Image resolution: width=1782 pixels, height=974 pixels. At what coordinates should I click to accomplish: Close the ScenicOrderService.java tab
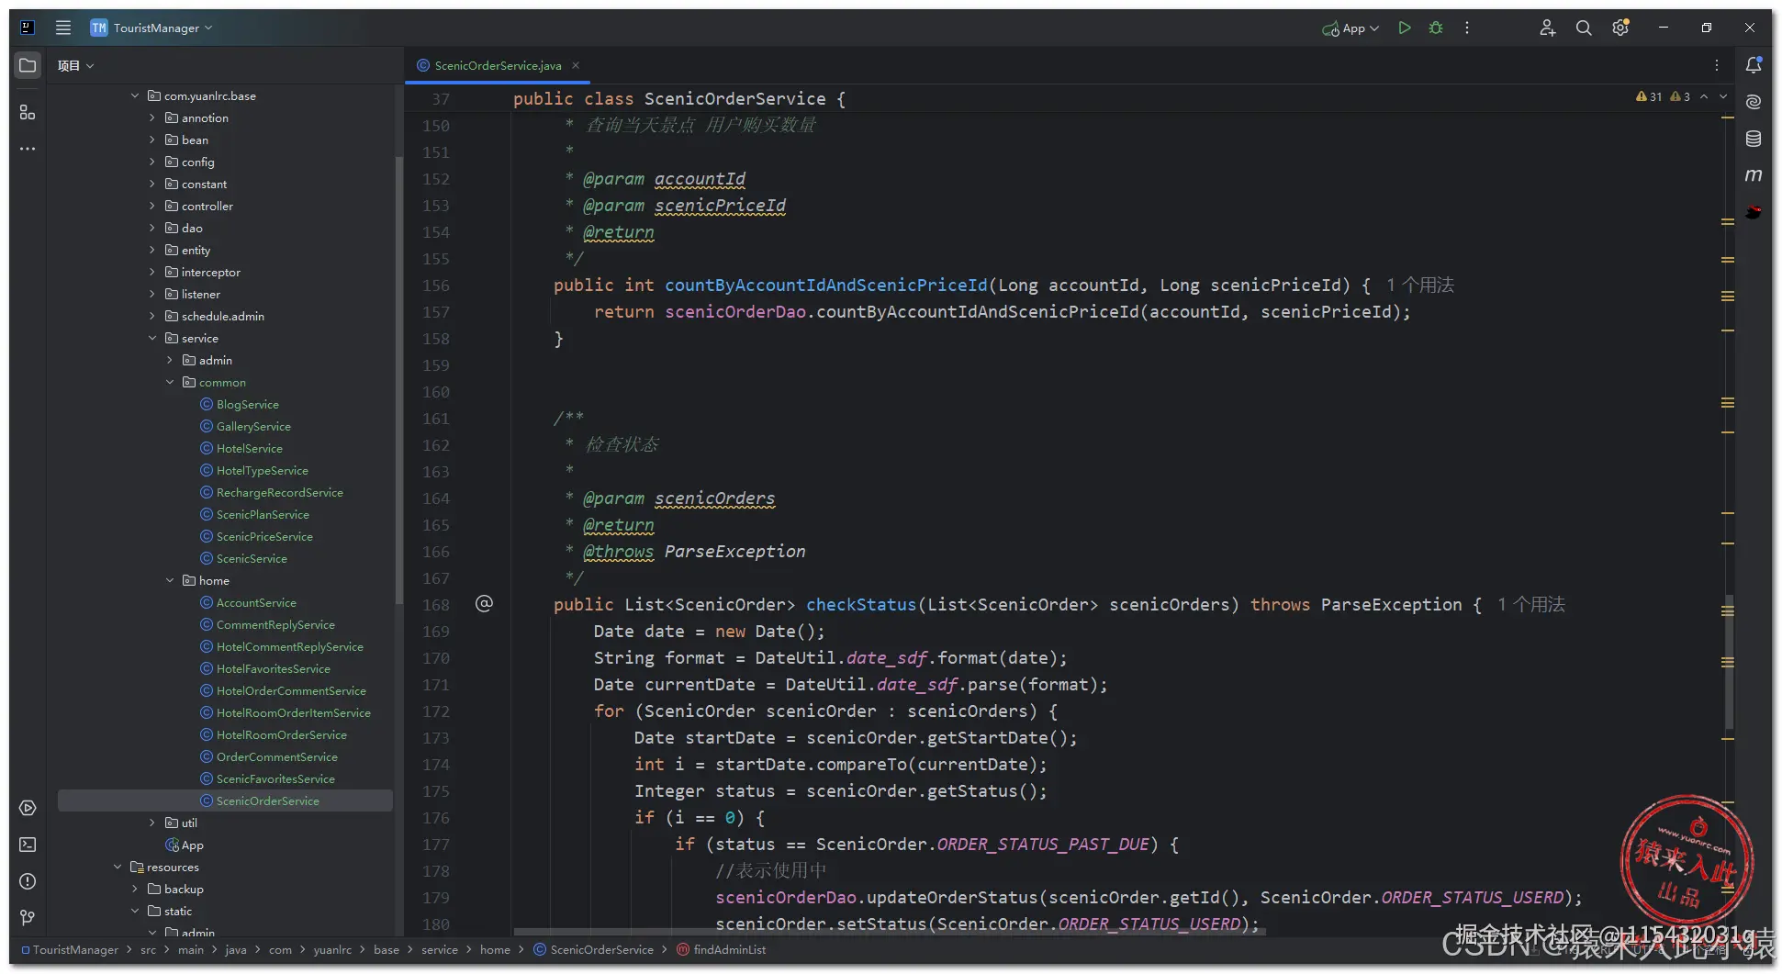(x=576, y=66)
